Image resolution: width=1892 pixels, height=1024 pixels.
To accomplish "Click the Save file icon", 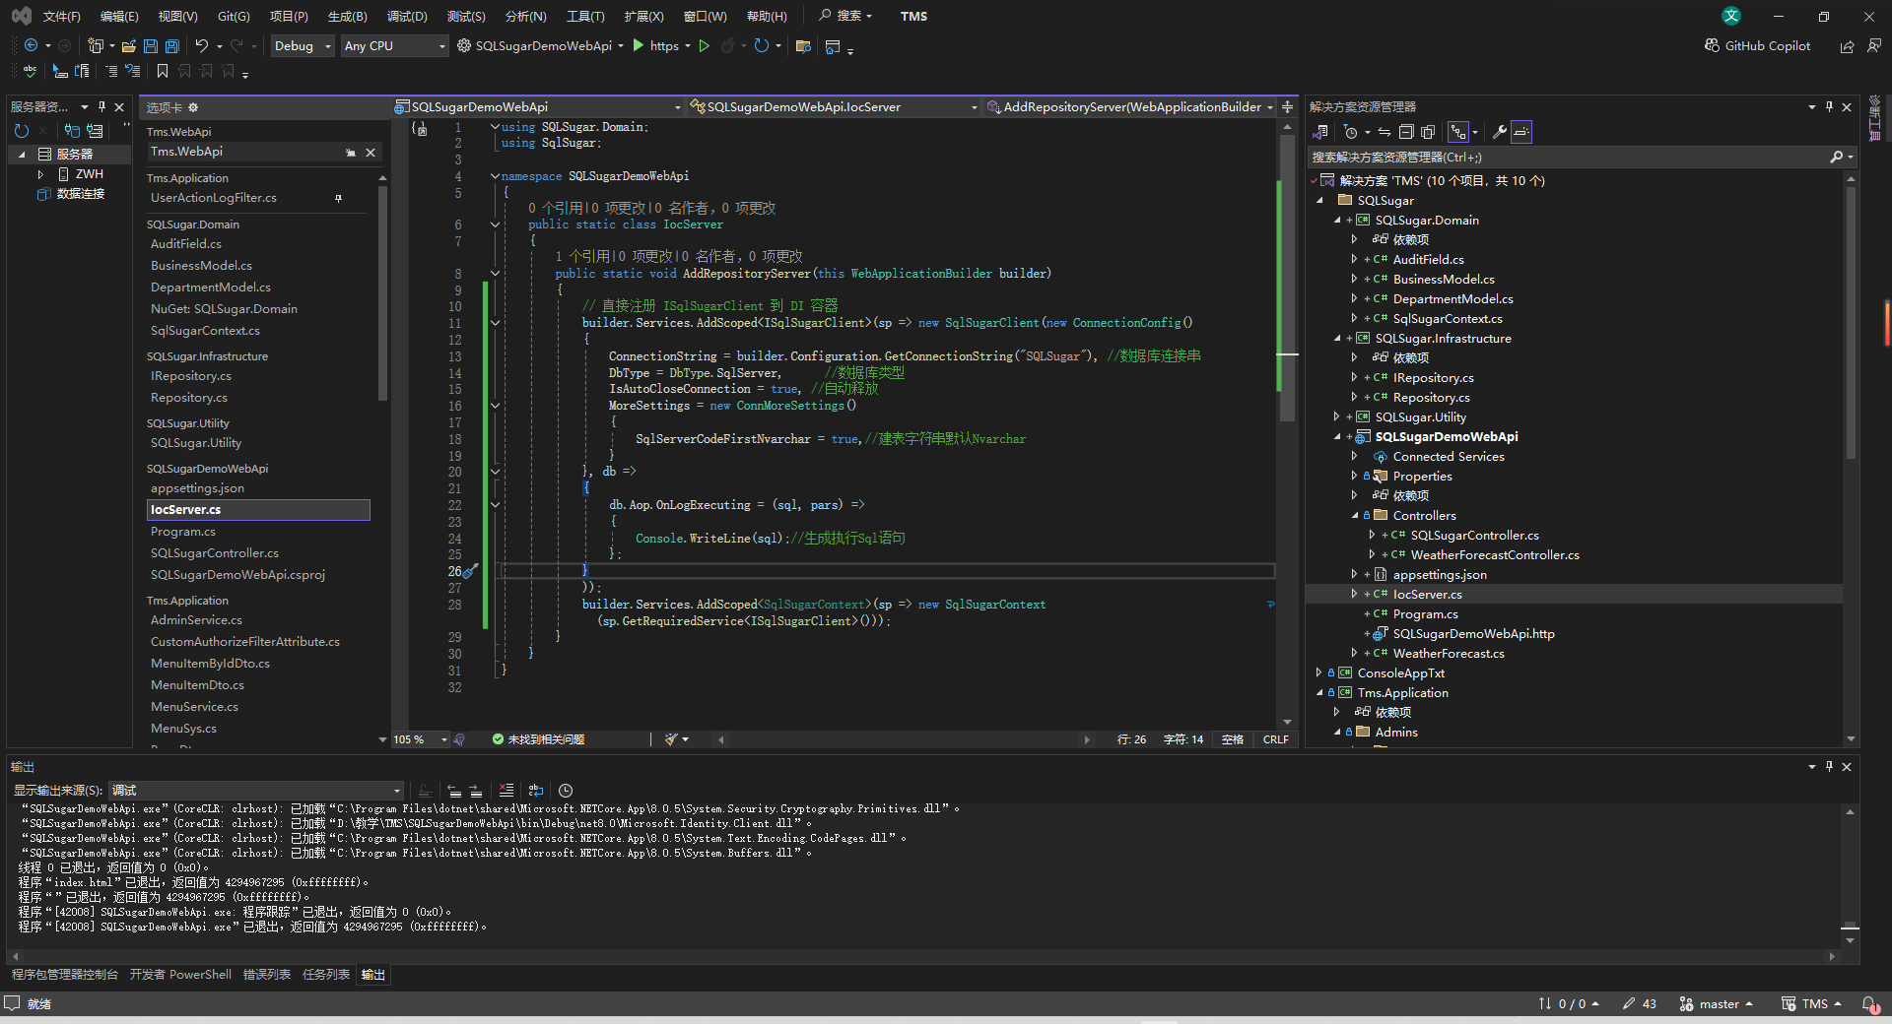I will point(151,46).
